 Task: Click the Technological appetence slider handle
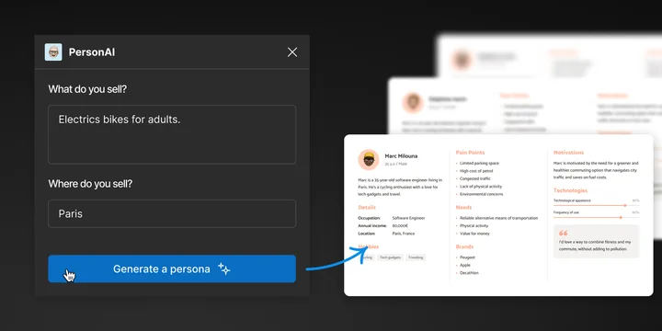(625, 205)
